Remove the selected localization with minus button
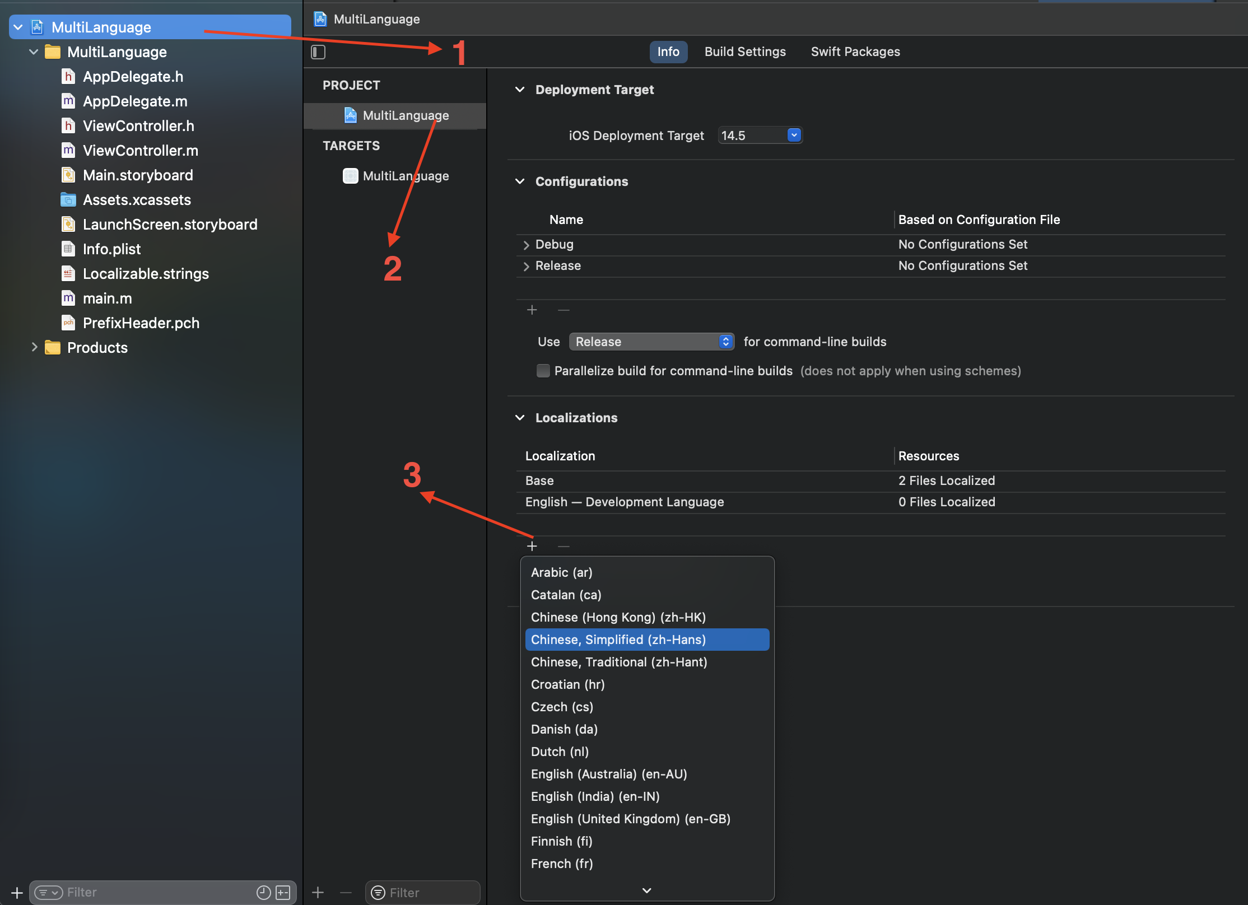 (x=564, y=546)
